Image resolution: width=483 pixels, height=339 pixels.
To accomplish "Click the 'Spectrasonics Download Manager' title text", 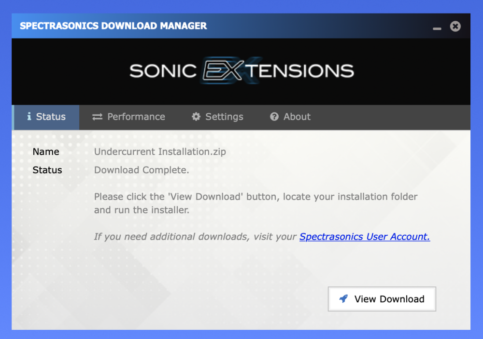I will [114, 26].
